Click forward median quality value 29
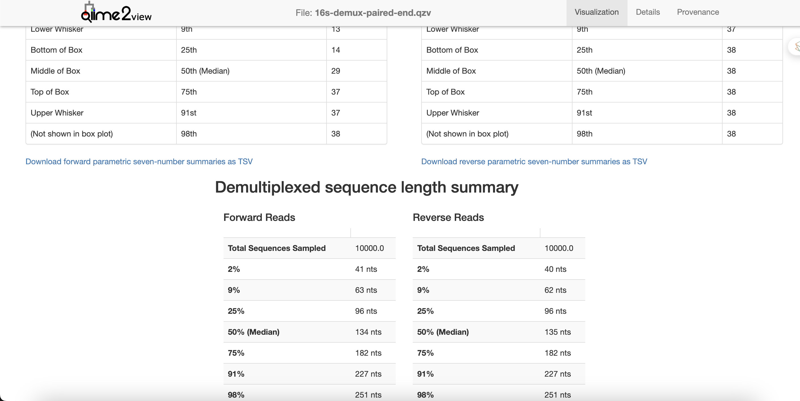The height and width of the screenshot is (401, 800). click(x=335, y=71)
